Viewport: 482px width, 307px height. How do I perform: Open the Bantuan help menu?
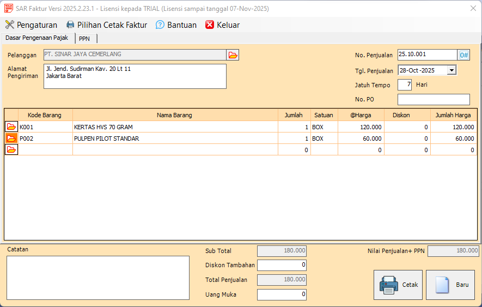tap(176, 25)
